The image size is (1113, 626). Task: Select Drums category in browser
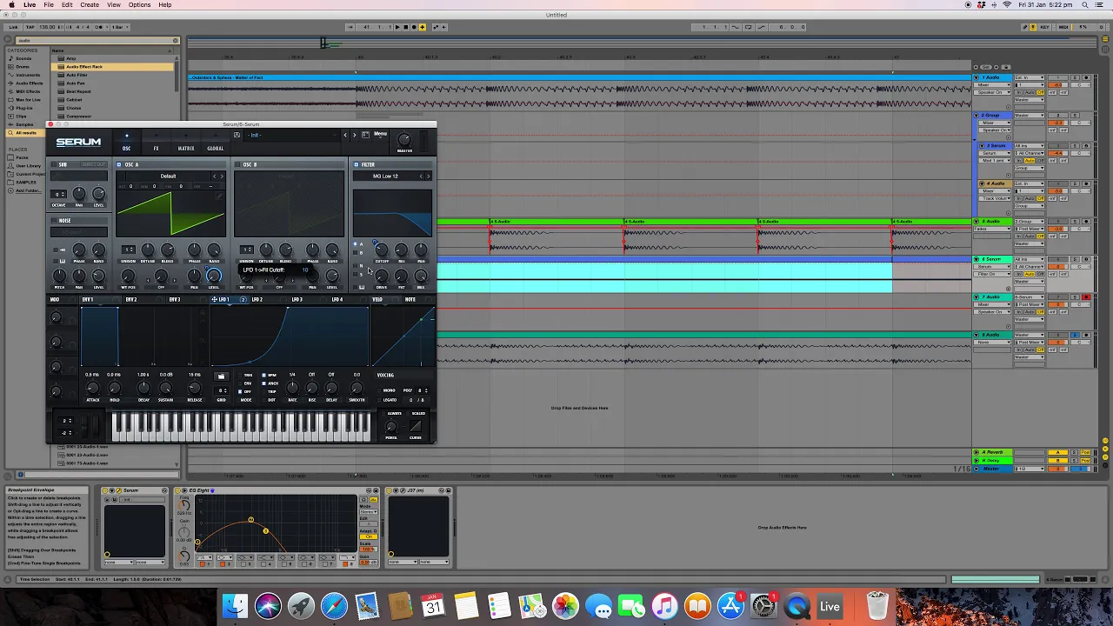point(23,66)
